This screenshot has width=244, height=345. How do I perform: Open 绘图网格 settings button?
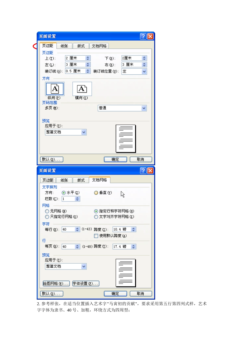pyautogui.click(x=56, y=284)
